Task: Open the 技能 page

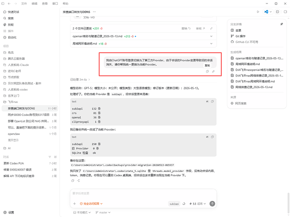Action: [x=30, y=25]
